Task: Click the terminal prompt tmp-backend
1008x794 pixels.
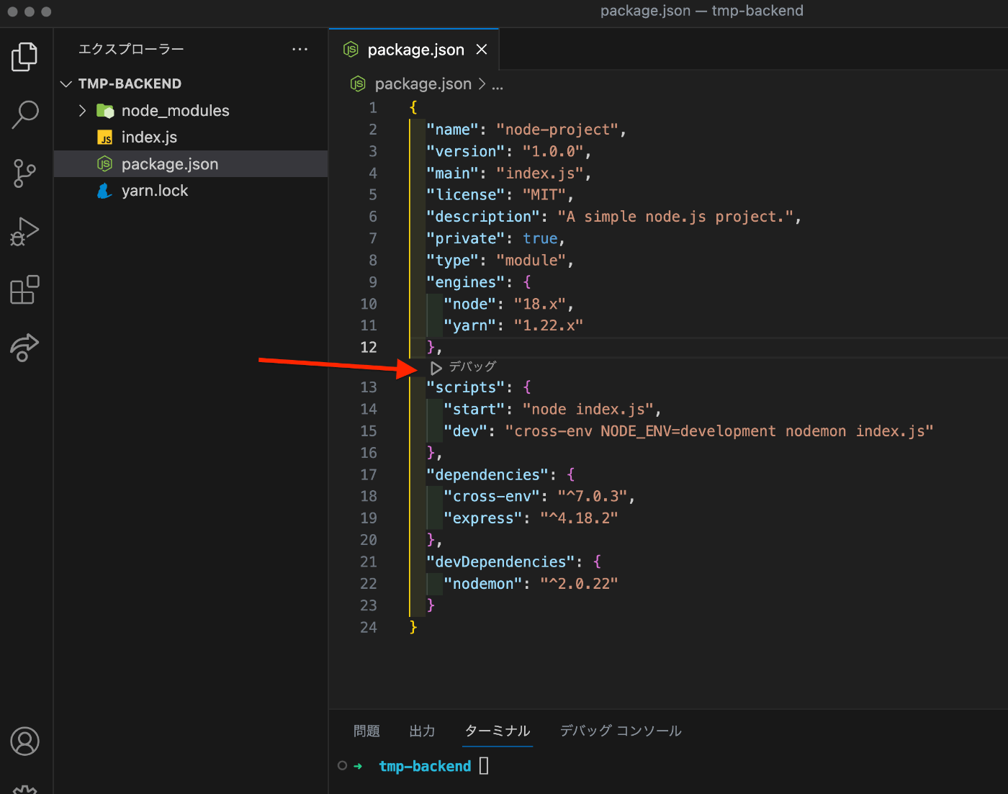Action: 425,766
